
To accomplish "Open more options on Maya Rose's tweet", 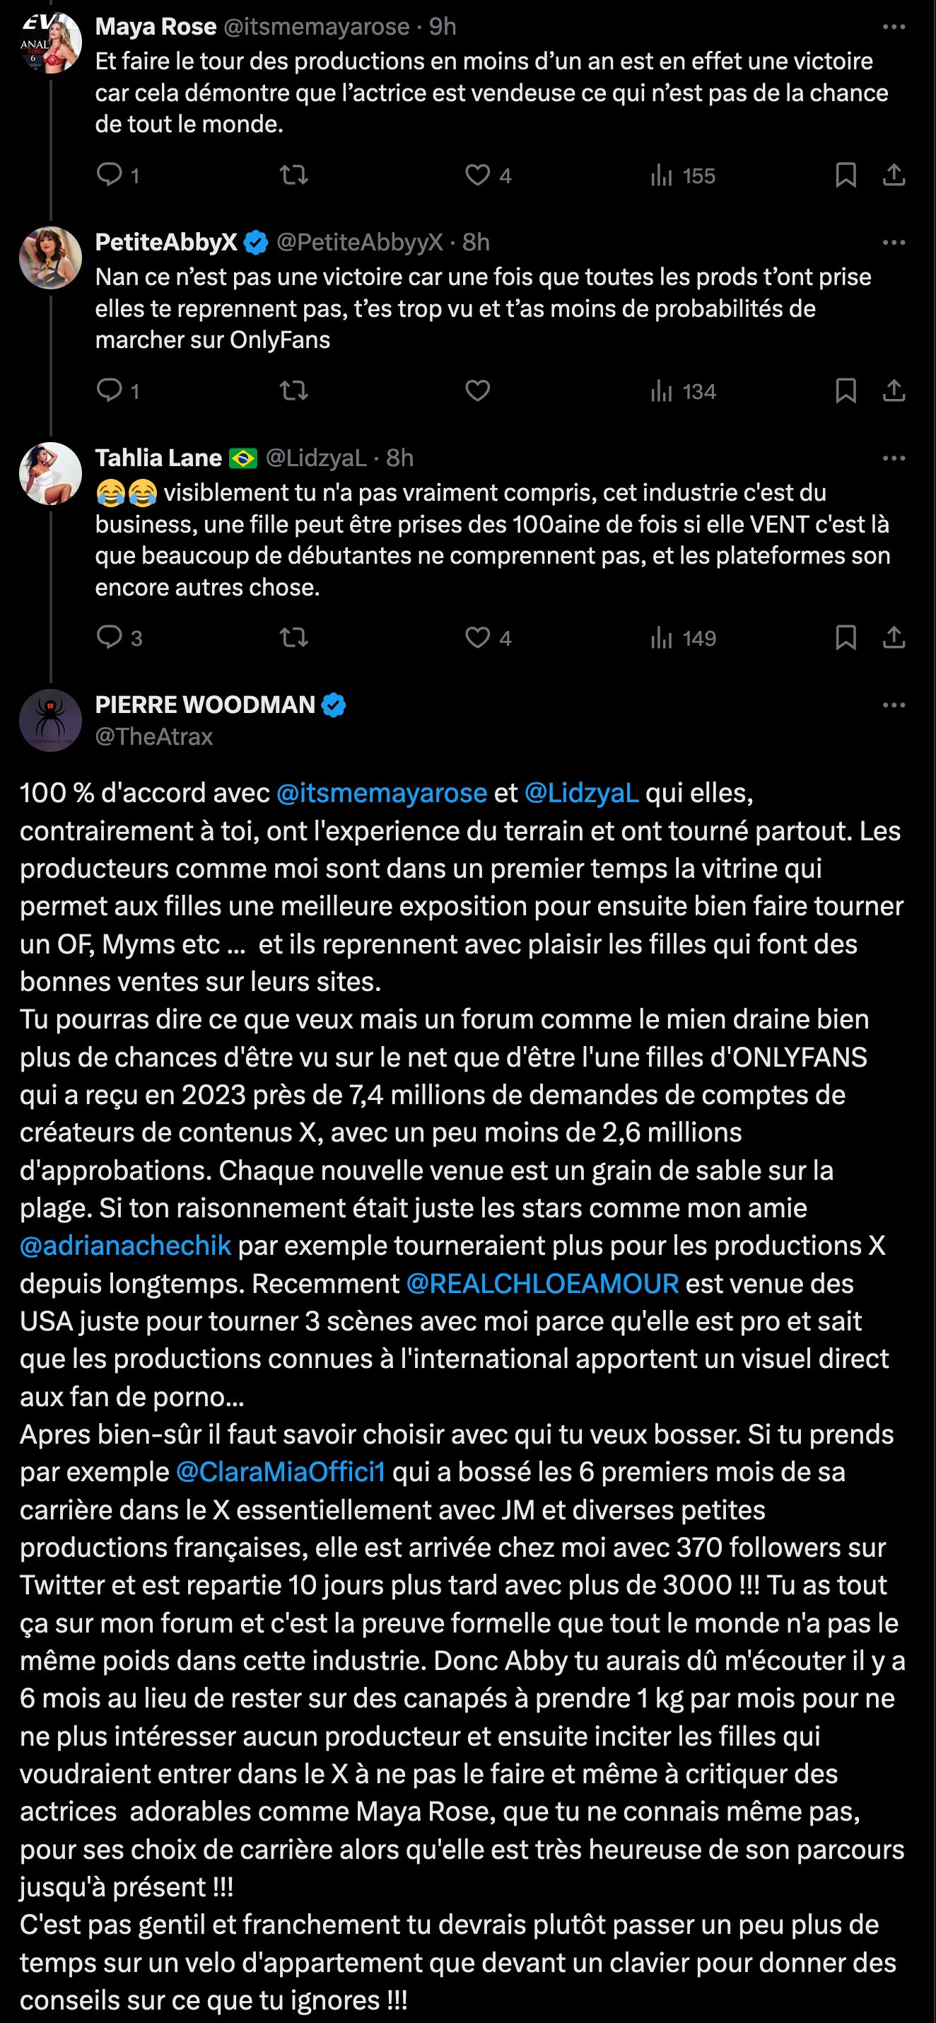I will point(894,27).
